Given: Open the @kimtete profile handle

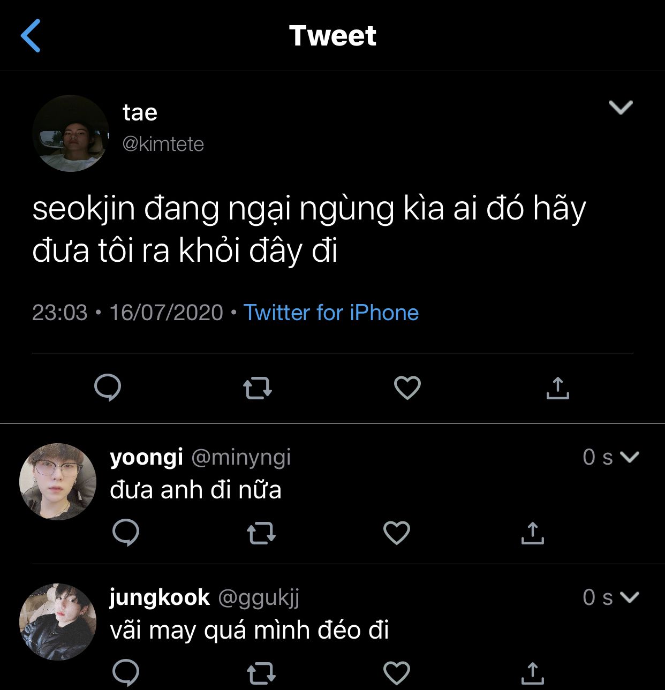Looking at the screenshot, I should pos(163,144).
